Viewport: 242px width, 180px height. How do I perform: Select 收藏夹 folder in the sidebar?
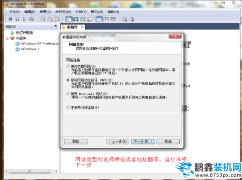pos(21,38)
